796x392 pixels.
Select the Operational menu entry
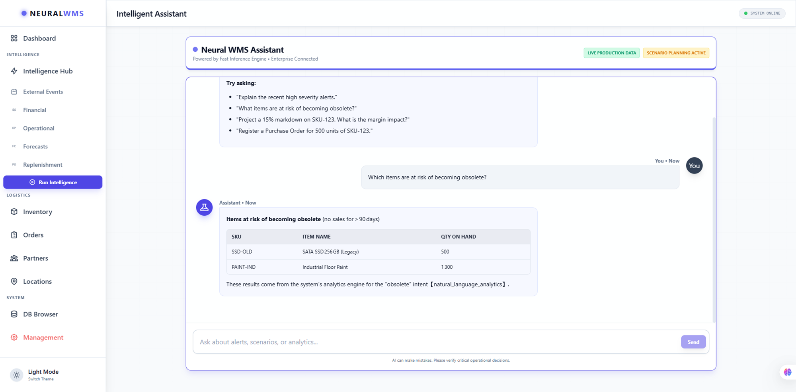pyautogui.click(x=38, y=128)
